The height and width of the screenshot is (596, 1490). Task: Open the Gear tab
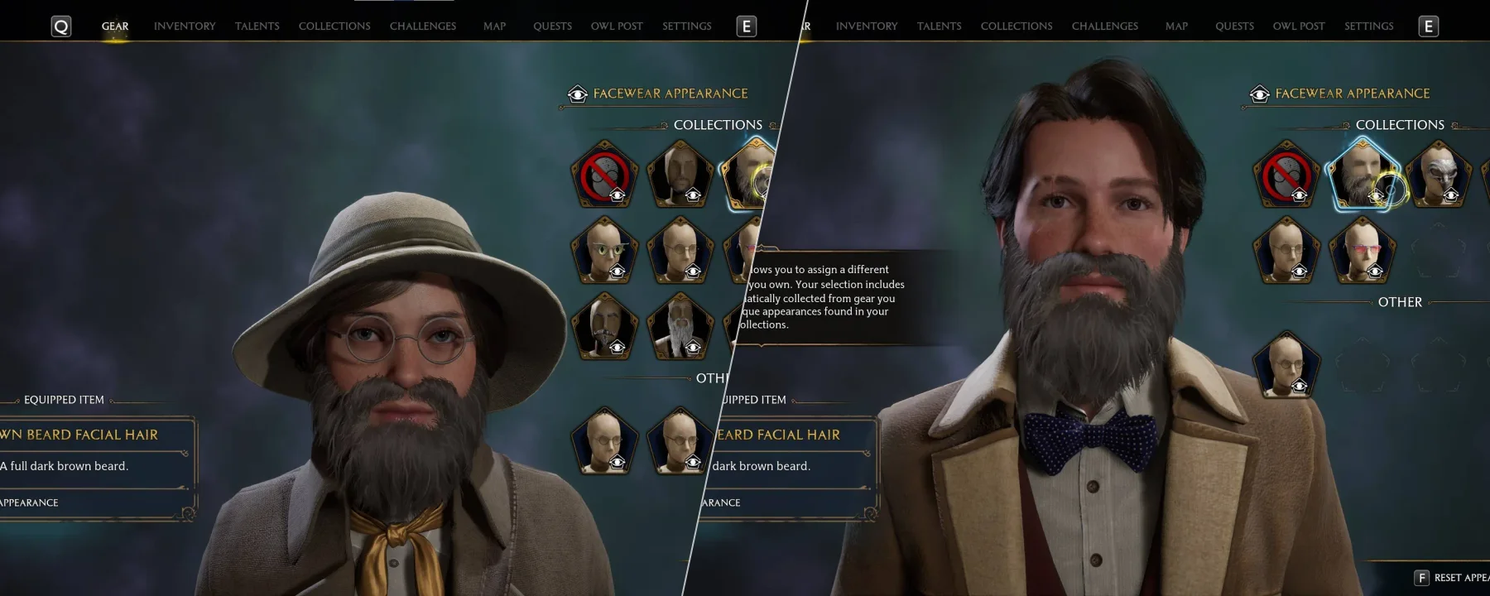click(x=115, y=26)
